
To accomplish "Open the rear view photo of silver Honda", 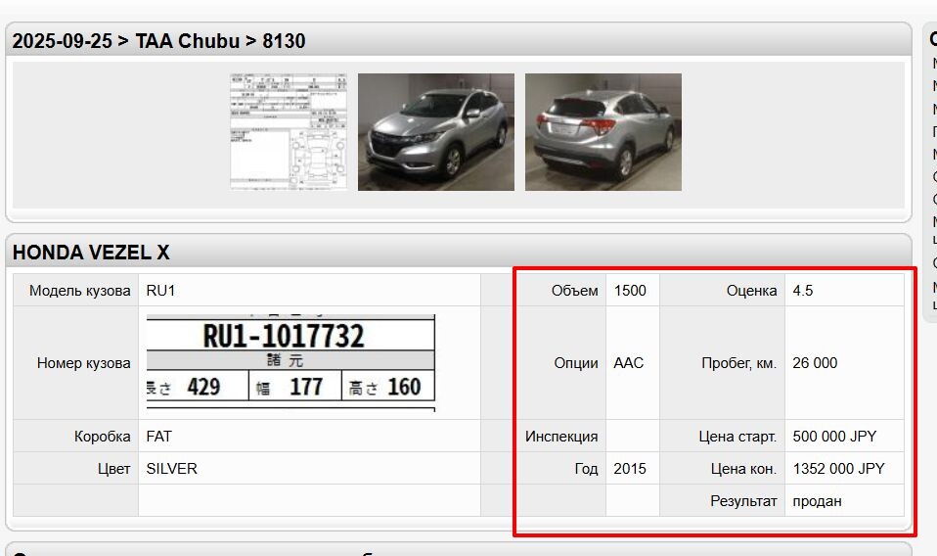I will pyautogui.click(x=603, y=132).
